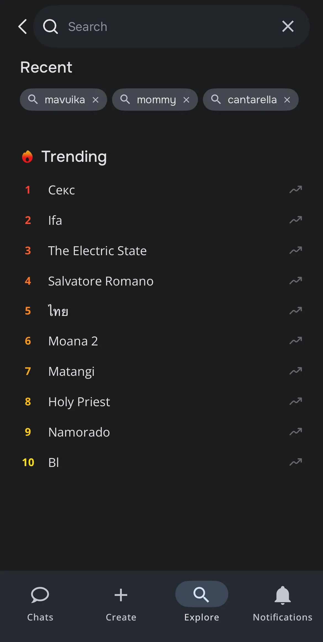Viewport: 323px width, 642px height.
Task: Open trending topic The Electric State
Action: tap(97, 251)
